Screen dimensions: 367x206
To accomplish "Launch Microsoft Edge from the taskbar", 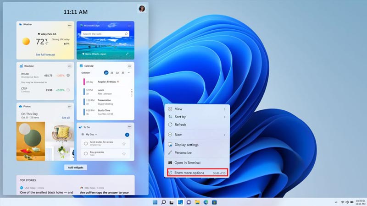I will pyautogui.click(x=206, y=202).
